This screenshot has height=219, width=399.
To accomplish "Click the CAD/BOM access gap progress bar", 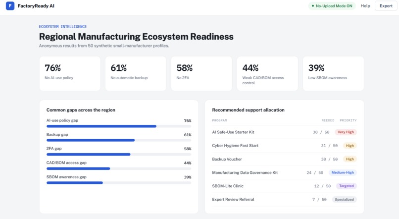I will [x=119, y=168].
